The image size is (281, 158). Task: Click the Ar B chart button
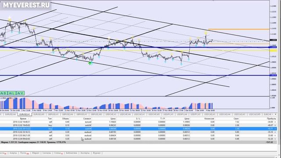4,93
